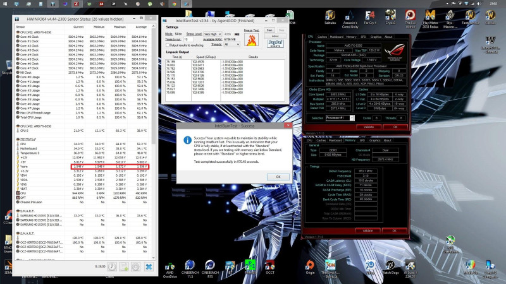Click the 'NB Clock' row in HWiNFO
Screen dimensions: 506x284
[x=82, y=73]
